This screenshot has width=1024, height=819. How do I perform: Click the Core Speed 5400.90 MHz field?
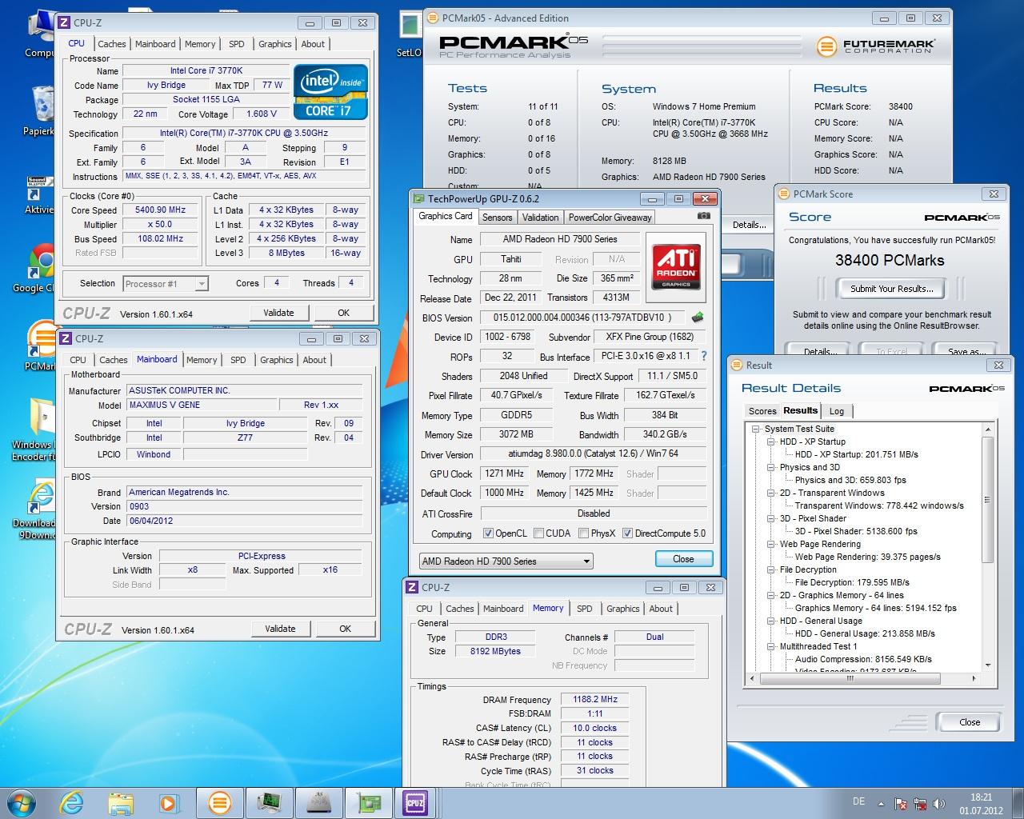(160, 210)
